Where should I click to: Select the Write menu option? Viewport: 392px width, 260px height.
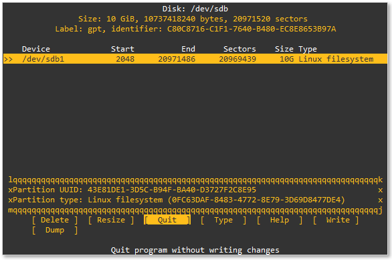(336, 220)
